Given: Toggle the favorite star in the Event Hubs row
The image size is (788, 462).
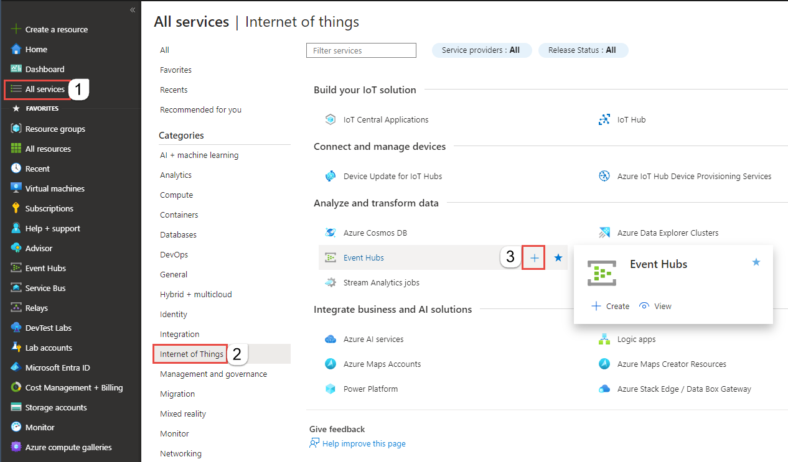Looking at the screenshot, I should pos(558,257).
